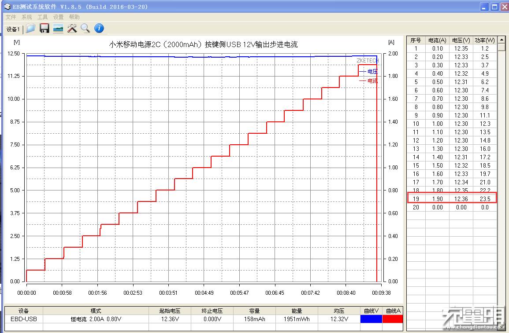This screenshot has width=509, height=333.
Task: Click the 电压 legend entry in chart
Action: point(368,72)
